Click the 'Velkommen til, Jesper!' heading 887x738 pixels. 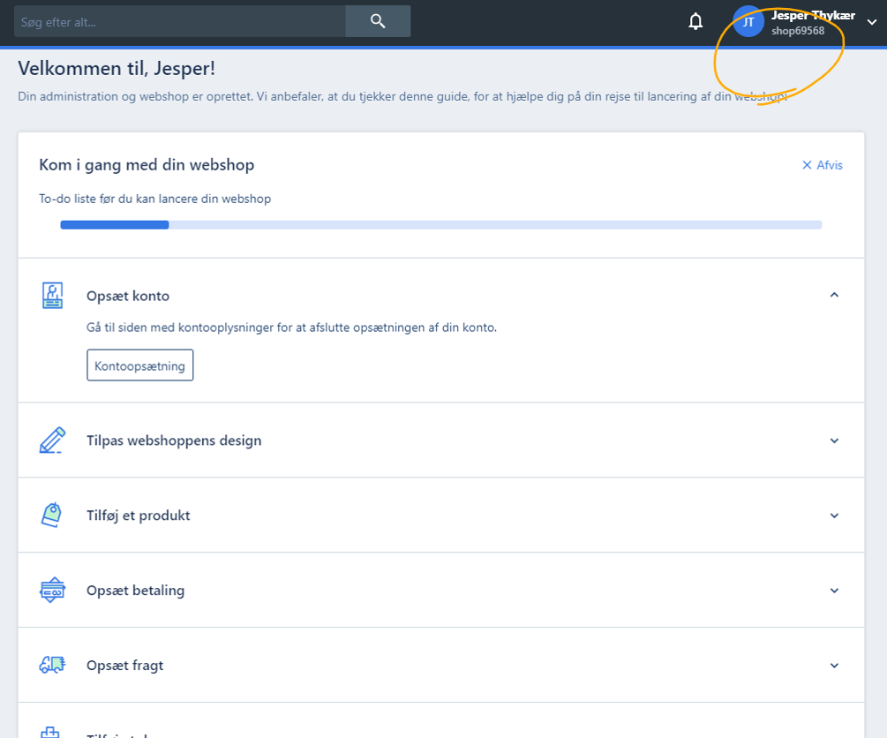point(117,69)
